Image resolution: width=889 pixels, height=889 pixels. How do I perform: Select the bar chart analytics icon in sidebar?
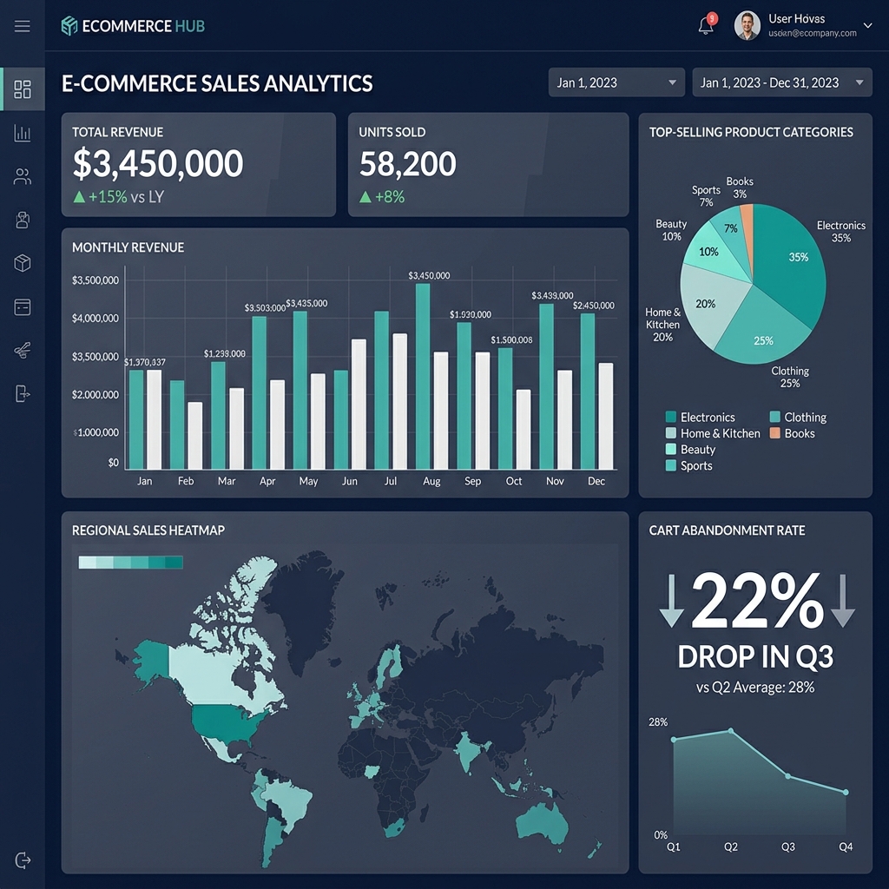point(22,133)
